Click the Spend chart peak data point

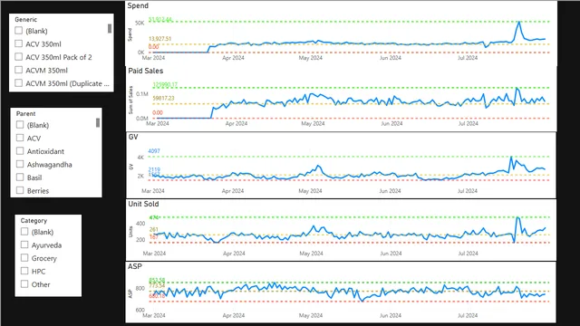(x=519, y=22)
